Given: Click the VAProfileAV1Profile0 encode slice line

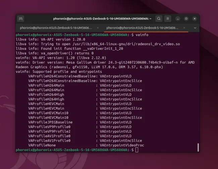Looking at the screenshot, I should (85, 141).
